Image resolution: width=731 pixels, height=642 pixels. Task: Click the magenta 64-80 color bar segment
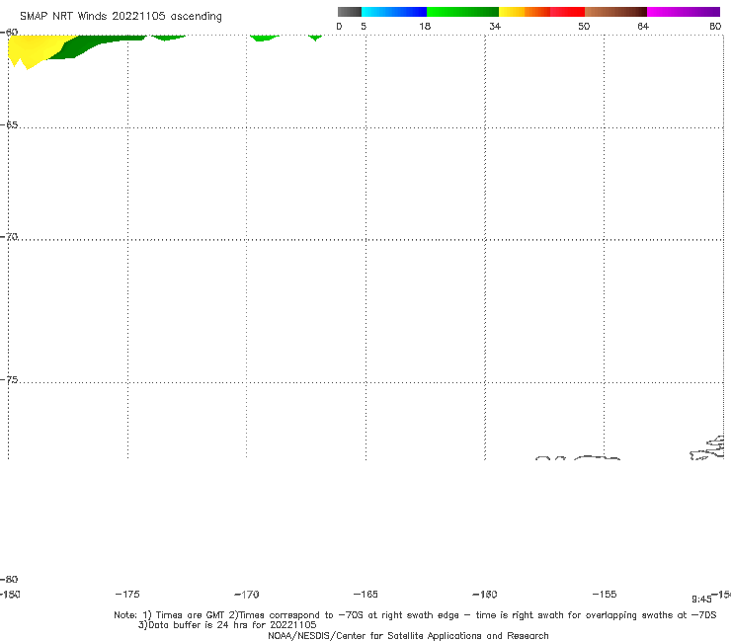684,12
